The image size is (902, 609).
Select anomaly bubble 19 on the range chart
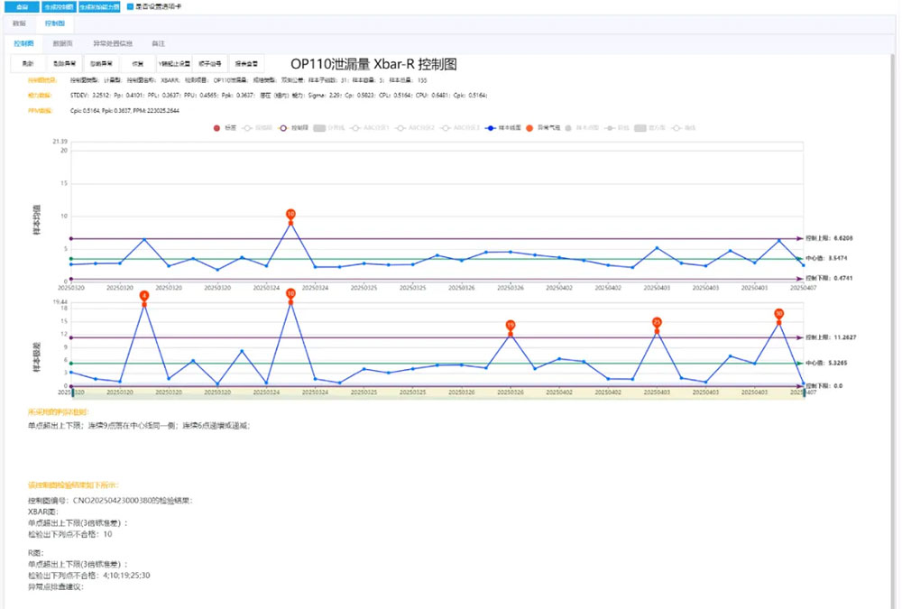click(511, 325)
